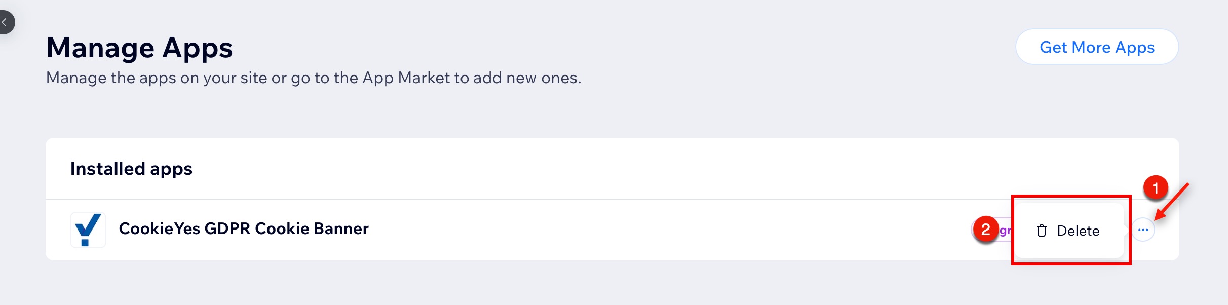This screenshot has width=1228, height=305.
Task: Click the Manage Apps page heading
Action: click(139, 48)
